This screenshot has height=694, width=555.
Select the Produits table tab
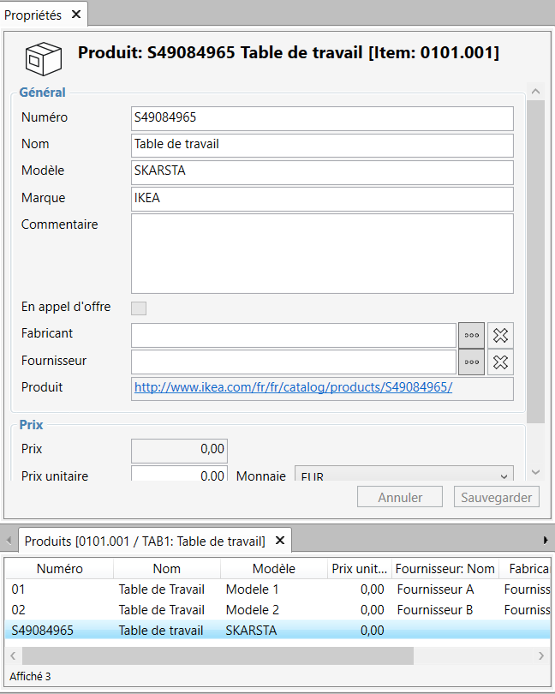(x=144, y=541)
